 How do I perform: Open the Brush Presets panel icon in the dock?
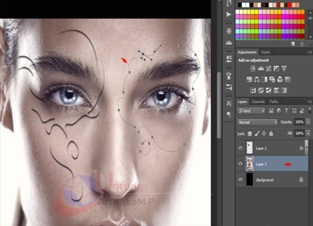[229, 87]
